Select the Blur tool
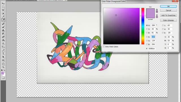181x102 pixels. click(x=3, y=43)
